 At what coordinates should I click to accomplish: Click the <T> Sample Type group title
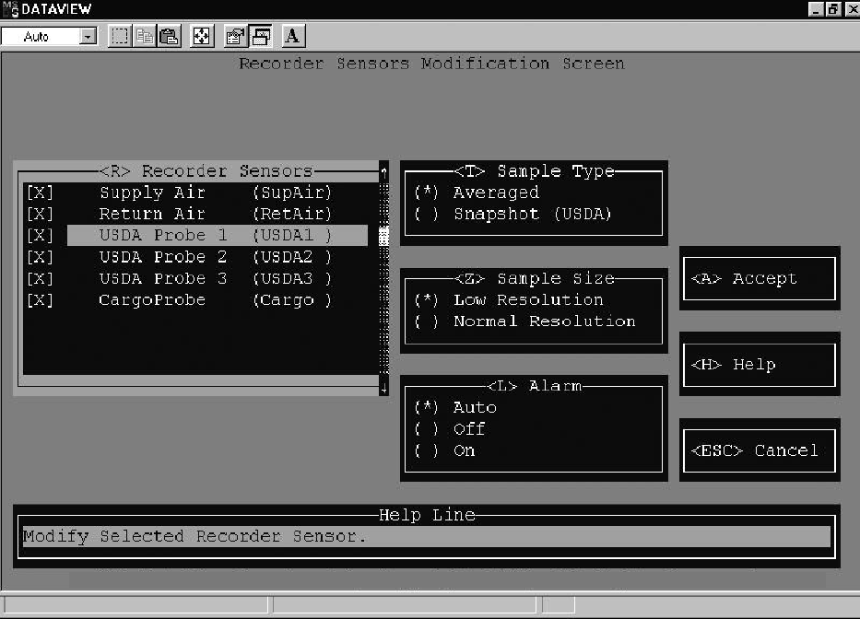pos(535,171)
